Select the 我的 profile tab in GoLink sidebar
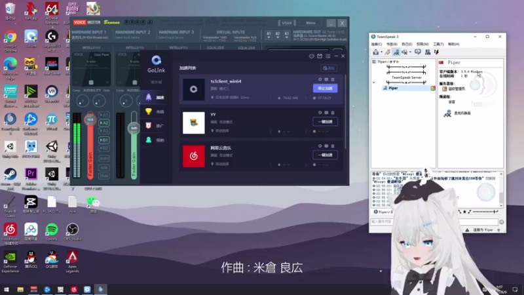This screenshot has height=295, width=524. click(155, 140)
